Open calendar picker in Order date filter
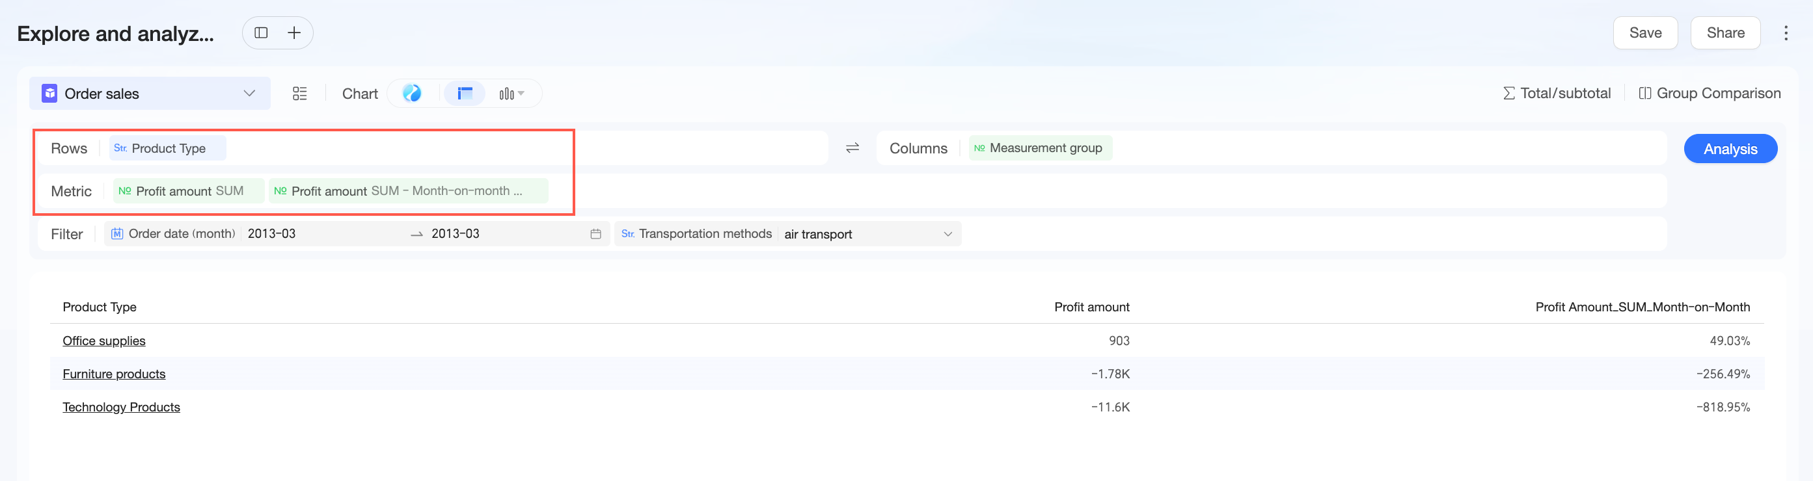The width and height of the screenshot is (1813, 481). (595, 233)
